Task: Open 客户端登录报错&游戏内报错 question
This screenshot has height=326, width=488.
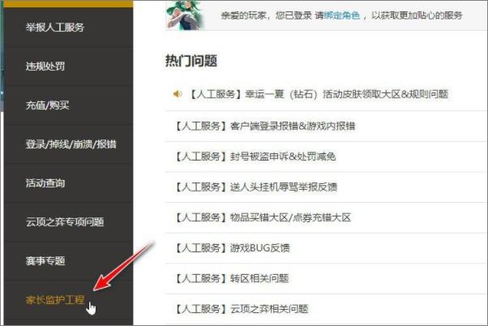Action: (x=264, y=127)
